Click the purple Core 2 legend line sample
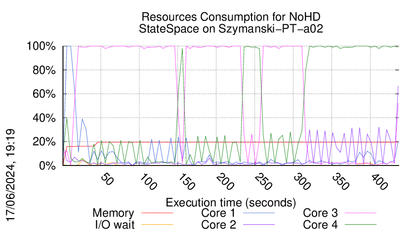The height and width of the screenshot is (234, 420). (x=259, y=225)
